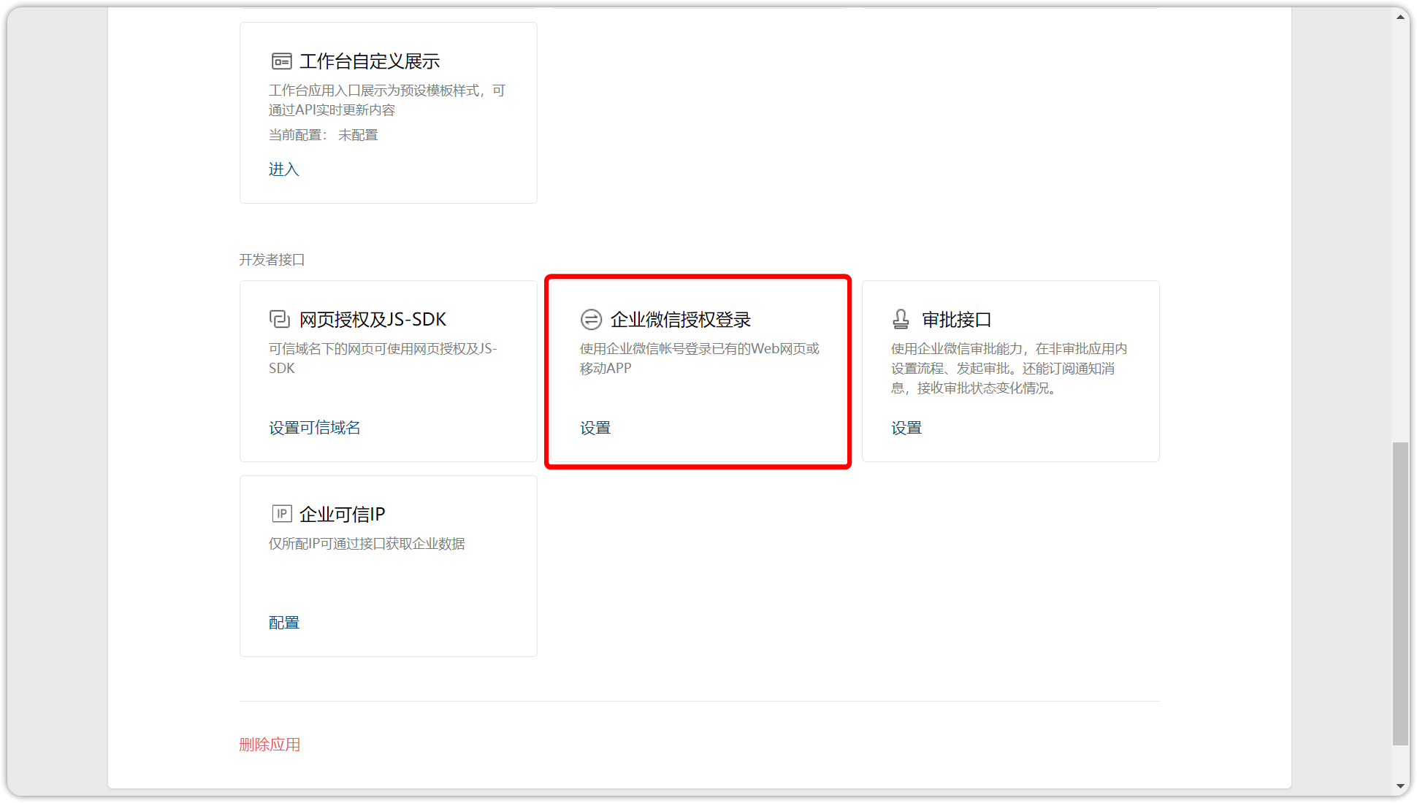Click the 仅所配IP可通过接口获取企业数据 description

(367, 544)
